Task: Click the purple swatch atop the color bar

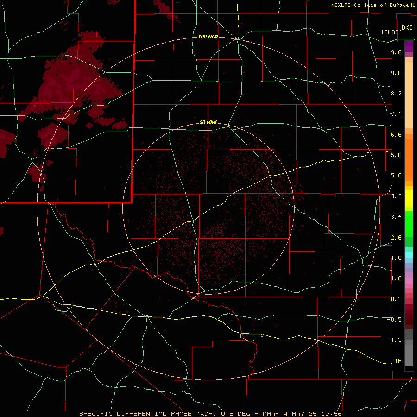Action: point(409,46)
